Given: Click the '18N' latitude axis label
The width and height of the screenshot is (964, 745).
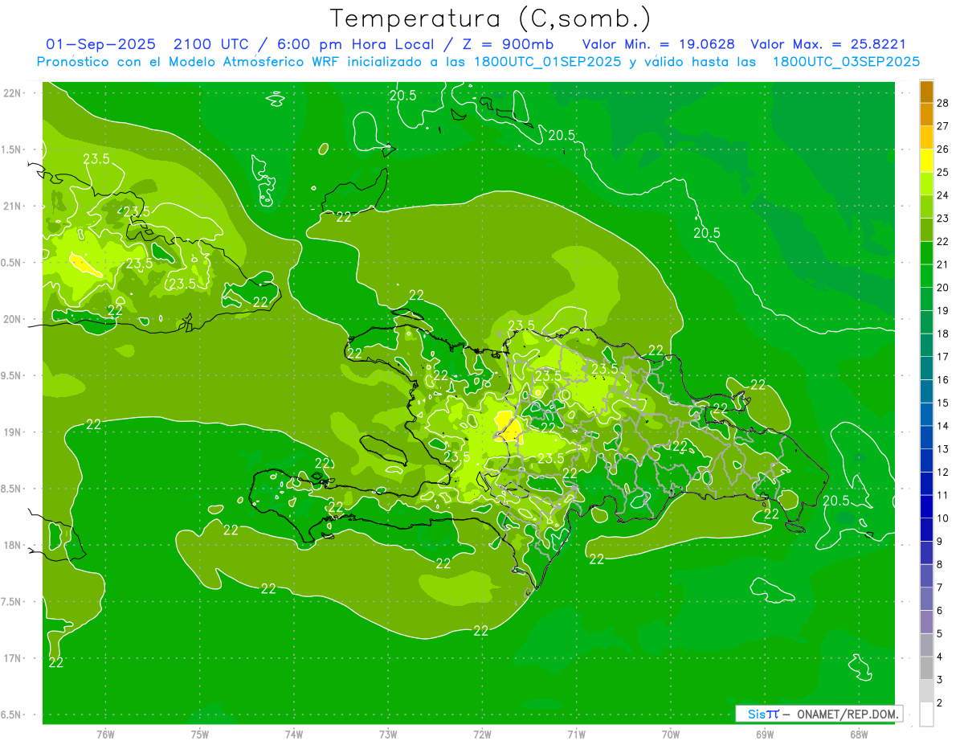Looking at the screenshot, I should coord(12,546).
